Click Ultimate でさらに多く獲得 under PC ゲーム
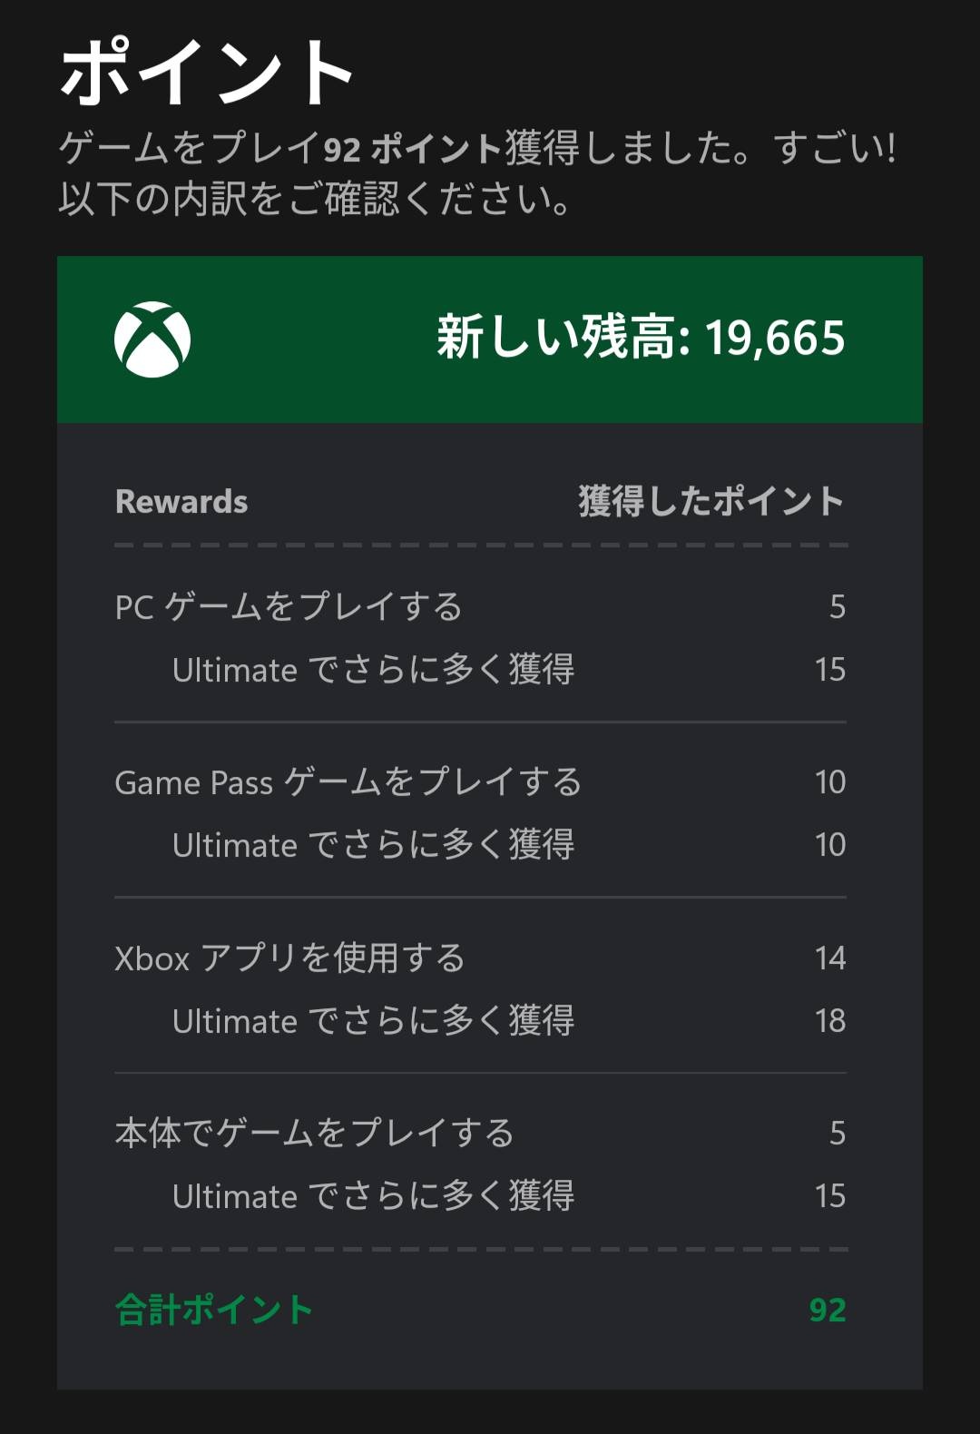Image resolution: width=980 pixels, height=1434 pixels. coord(373,670)
